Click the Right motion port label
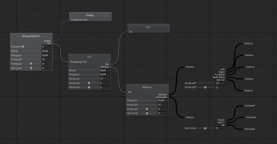Screen dimensions: 277x144 pyautogui.click(x=222, y=72)
